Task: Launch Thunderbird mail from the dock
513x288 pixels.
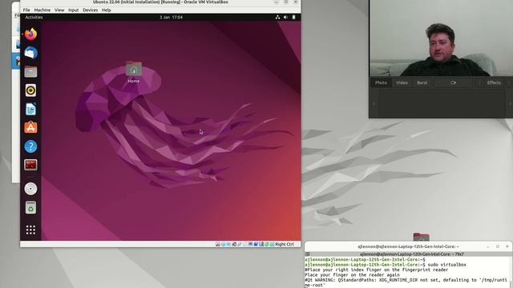Action: (30, 53)
